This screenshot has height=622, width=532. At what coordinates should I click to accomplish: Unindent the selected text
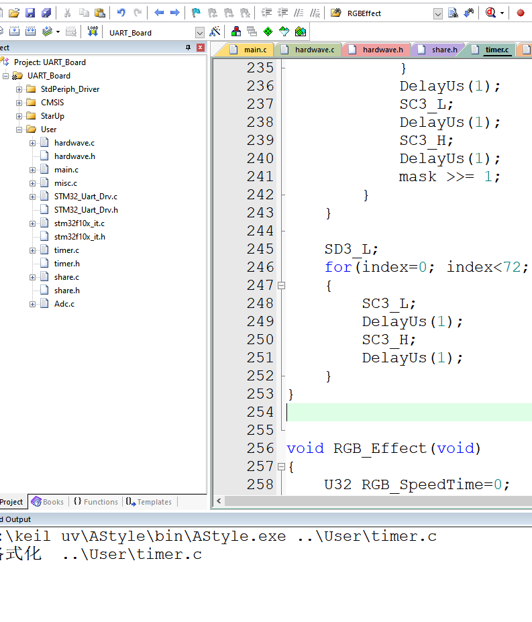tap(282, 13)
